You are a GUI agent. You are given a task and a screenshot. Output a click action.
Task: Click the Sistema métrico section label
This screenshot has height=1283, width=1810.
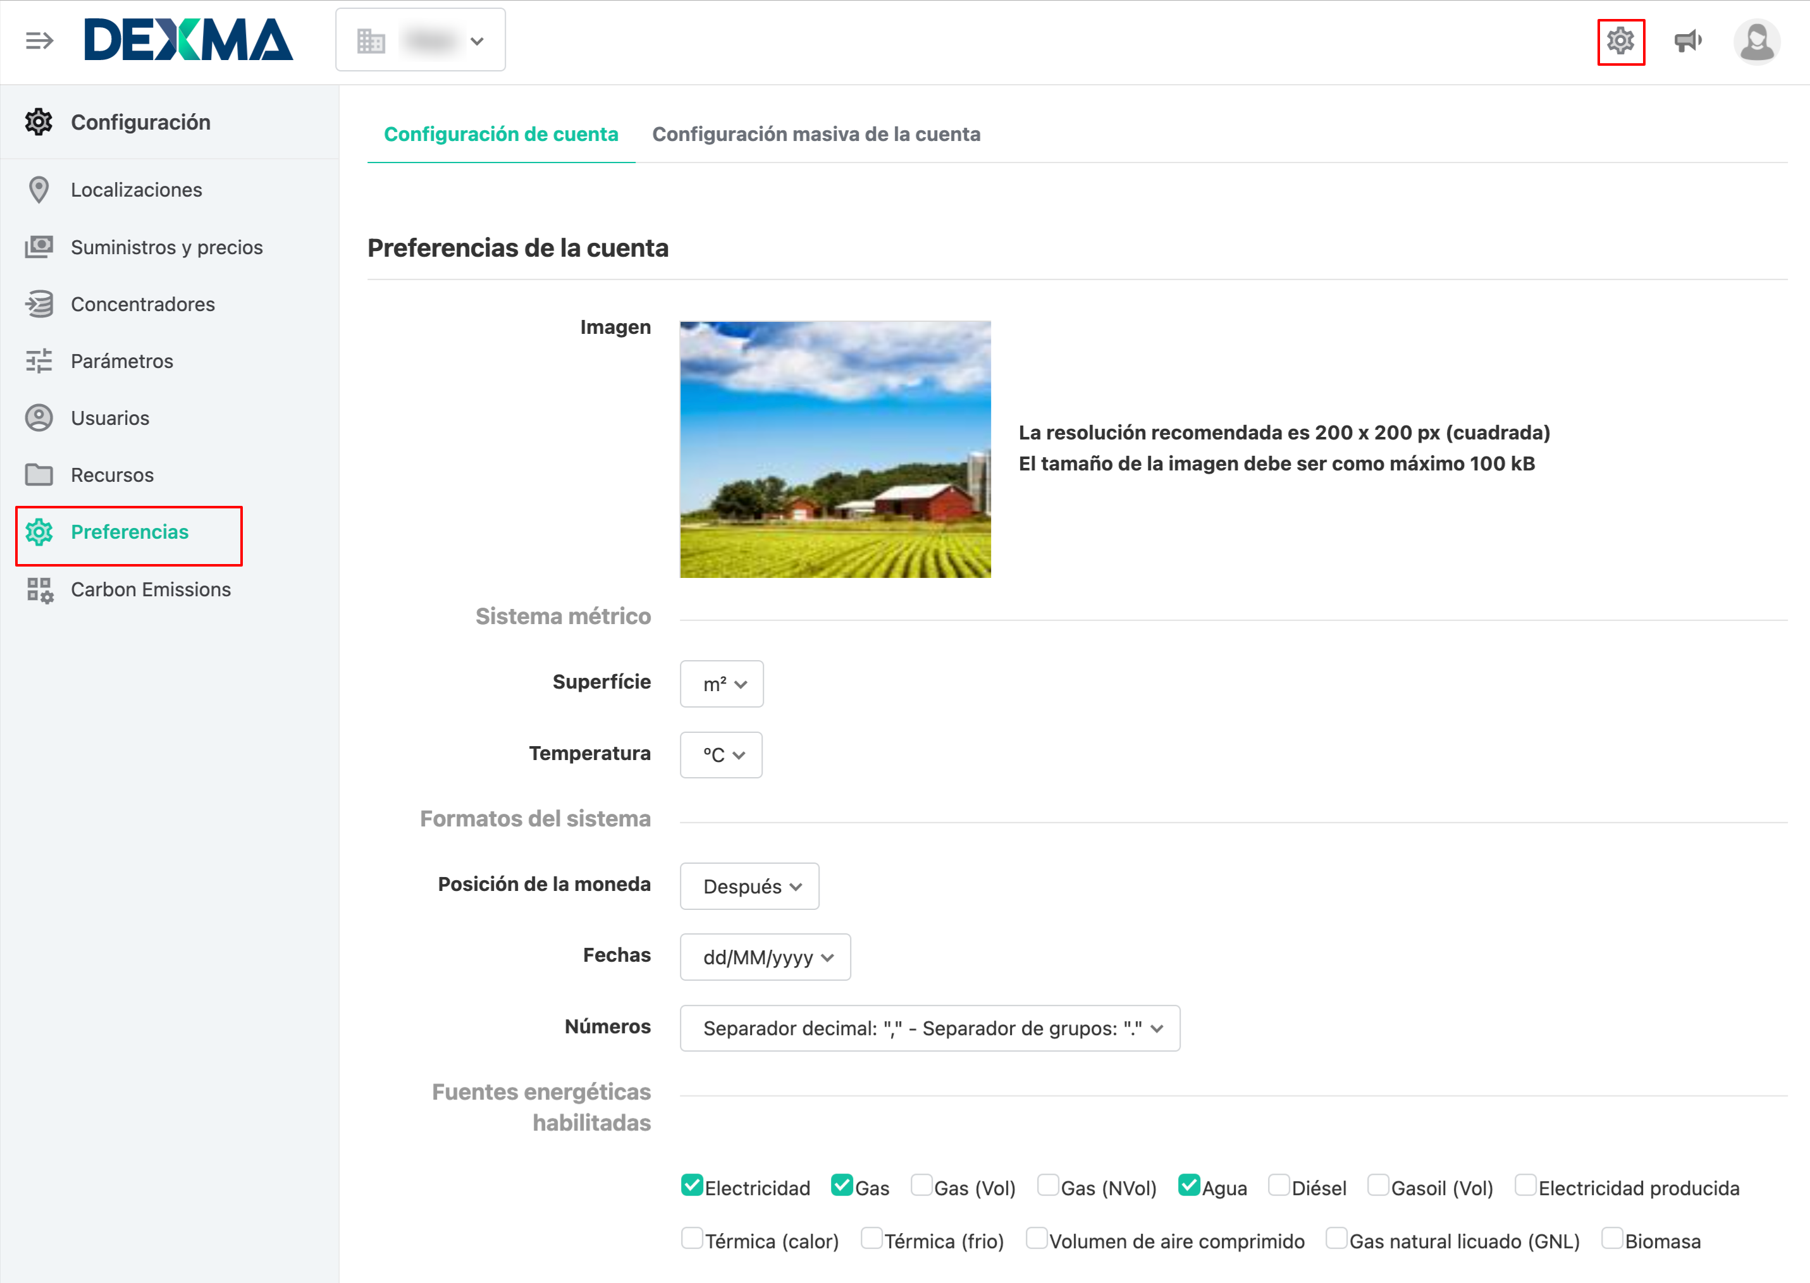(562, 617)
